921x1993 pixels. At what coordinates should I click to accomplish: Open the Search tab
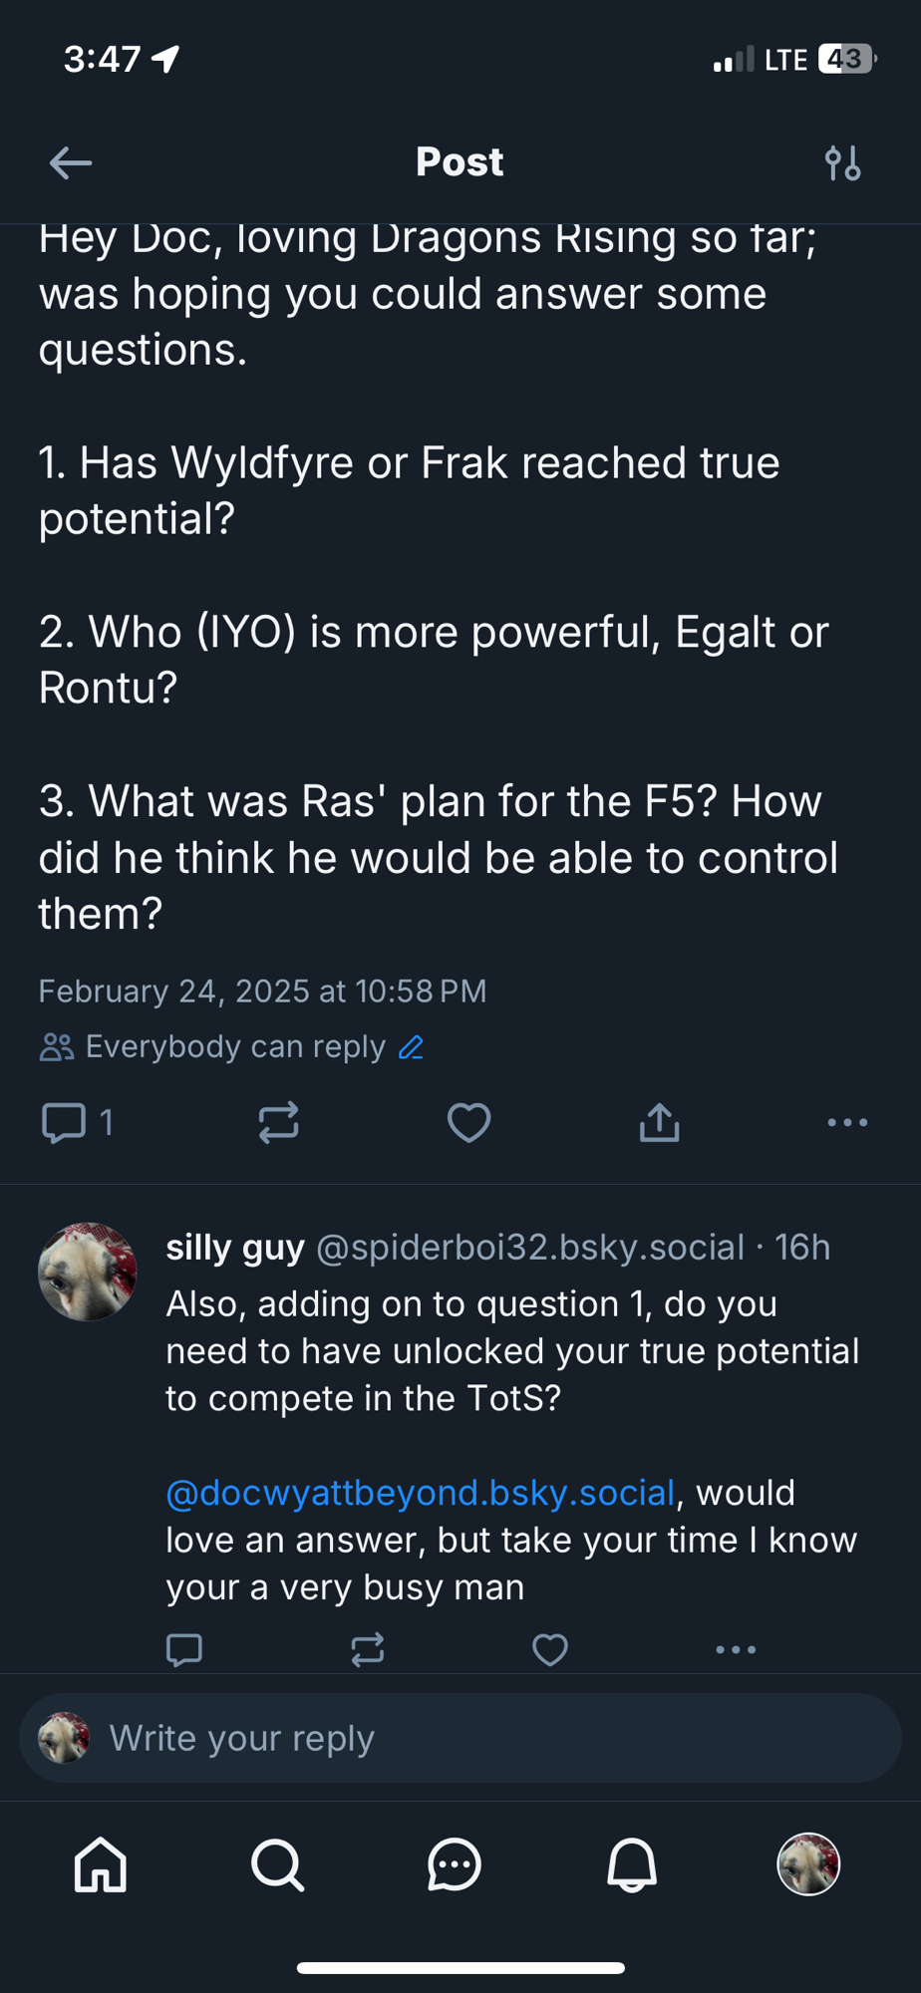(277, 1863)
